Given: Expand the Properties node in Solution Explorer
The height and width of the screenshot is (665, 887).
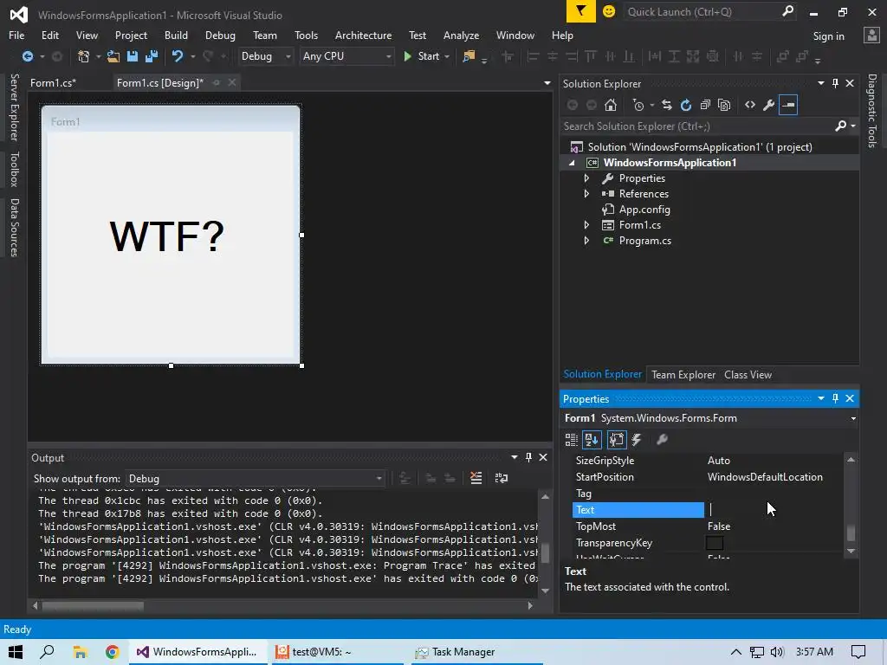Looking at the screenshot, I should 586,178.
